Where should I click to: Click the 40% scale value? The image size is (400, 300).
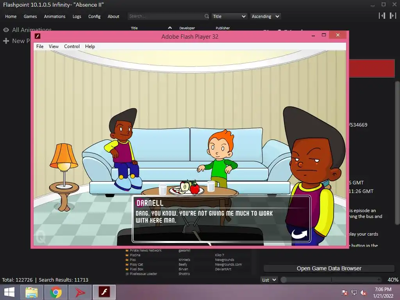pos(393,280)
